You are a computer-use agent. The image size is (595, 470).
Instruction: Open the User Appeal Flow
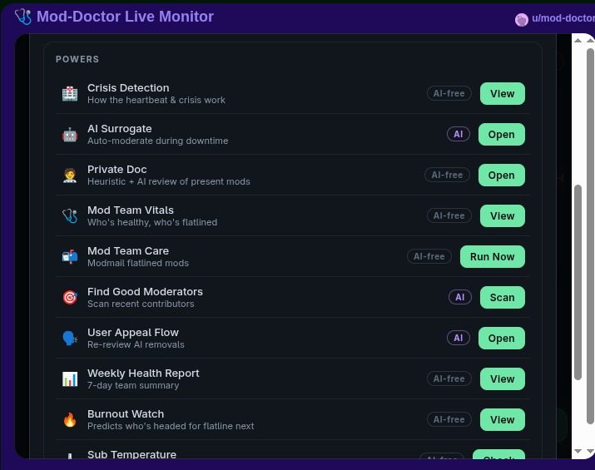[502, 339]
